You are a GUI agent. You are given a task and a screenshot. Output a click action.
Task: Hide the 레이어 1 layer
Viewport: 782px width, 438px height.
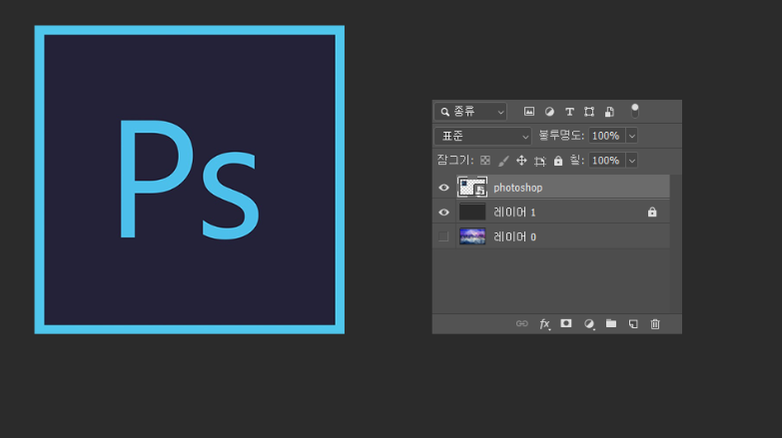(443, 213)
